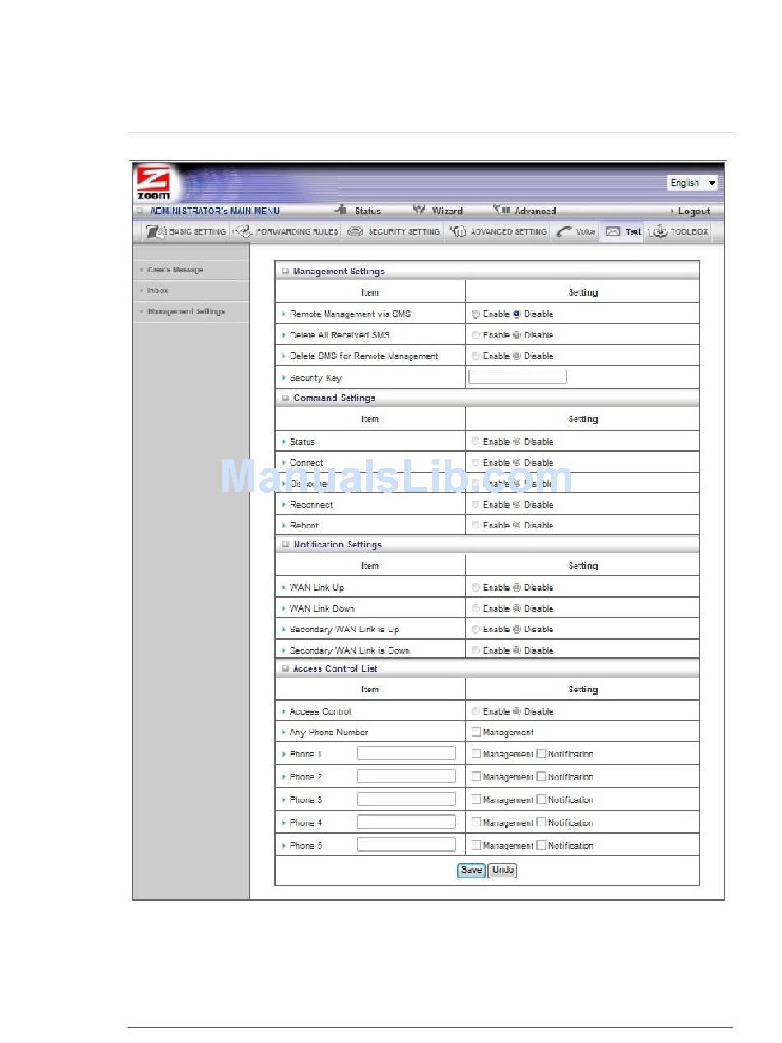Click the Voice phone icon
Image resolution: width=782 pixels, height=1043 pixels.
tap(564, 231)
